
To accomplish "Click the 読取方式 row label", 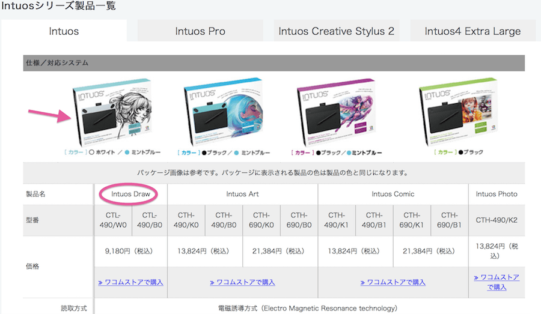I will (x=74, y=308).
